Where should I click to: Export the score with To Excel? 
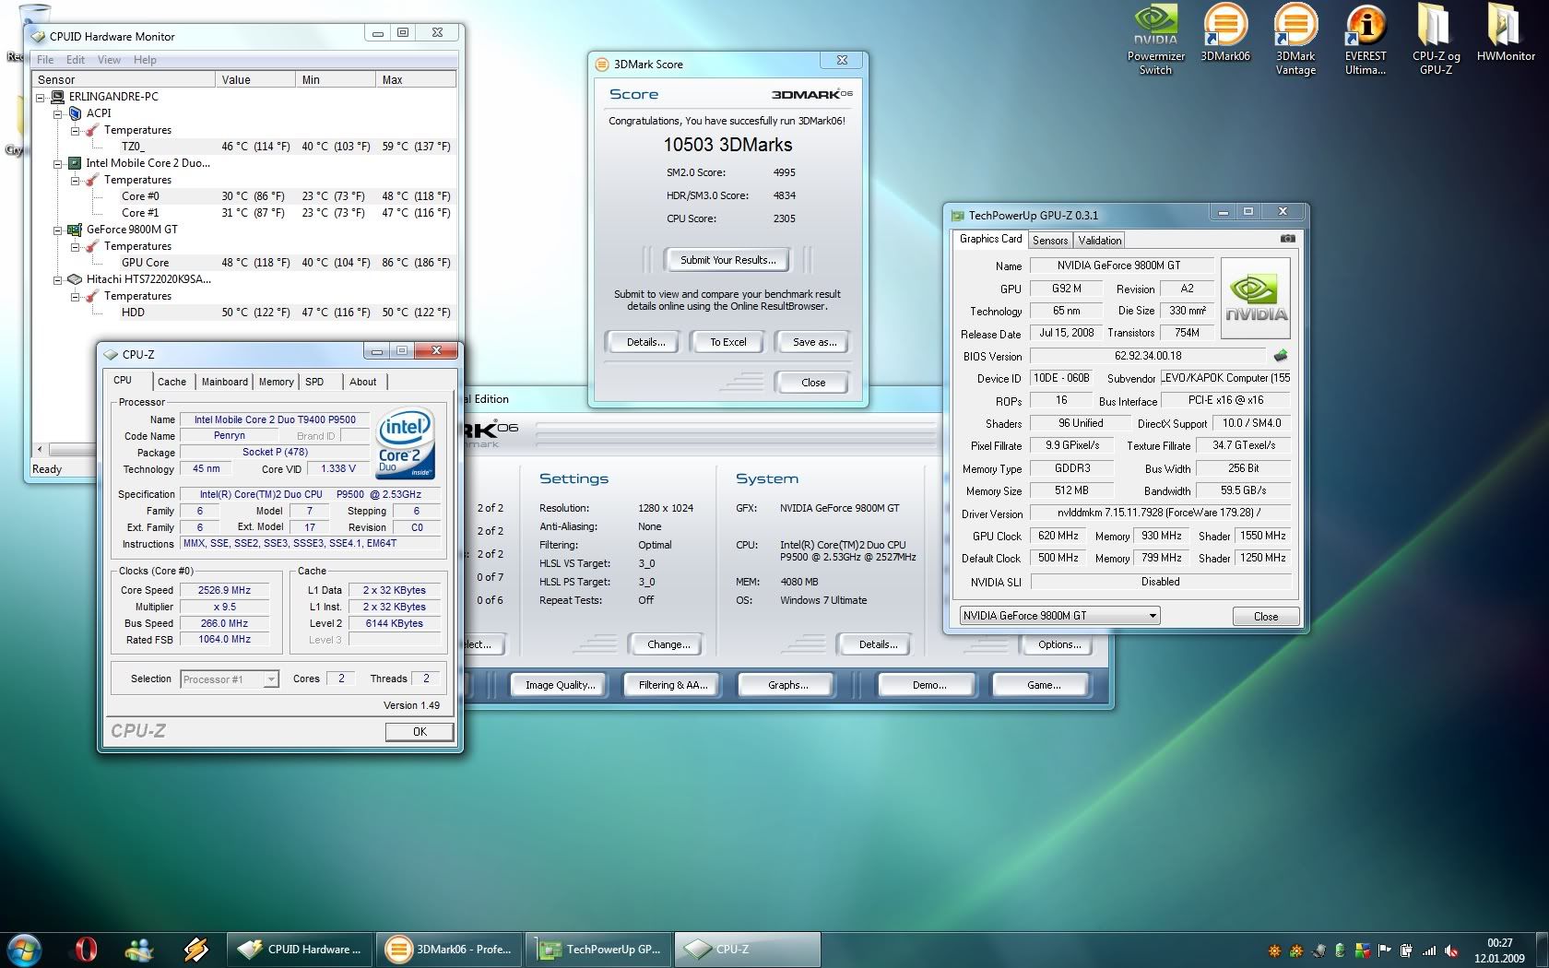click(x=728, y=342)
